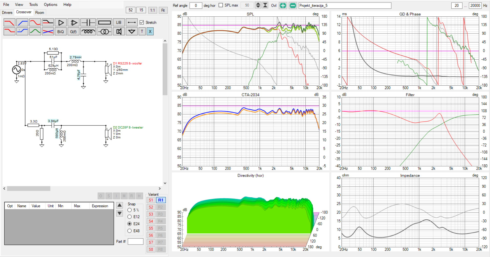The image size is (490, 257).
Task: Insert the red-blue crossed lines block
Action: (48, 31)
